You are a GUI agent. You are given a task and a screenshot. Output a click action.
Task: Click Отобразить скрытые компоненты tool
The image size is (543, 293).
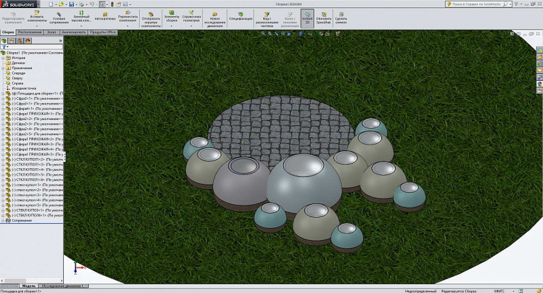pos(151,19)
